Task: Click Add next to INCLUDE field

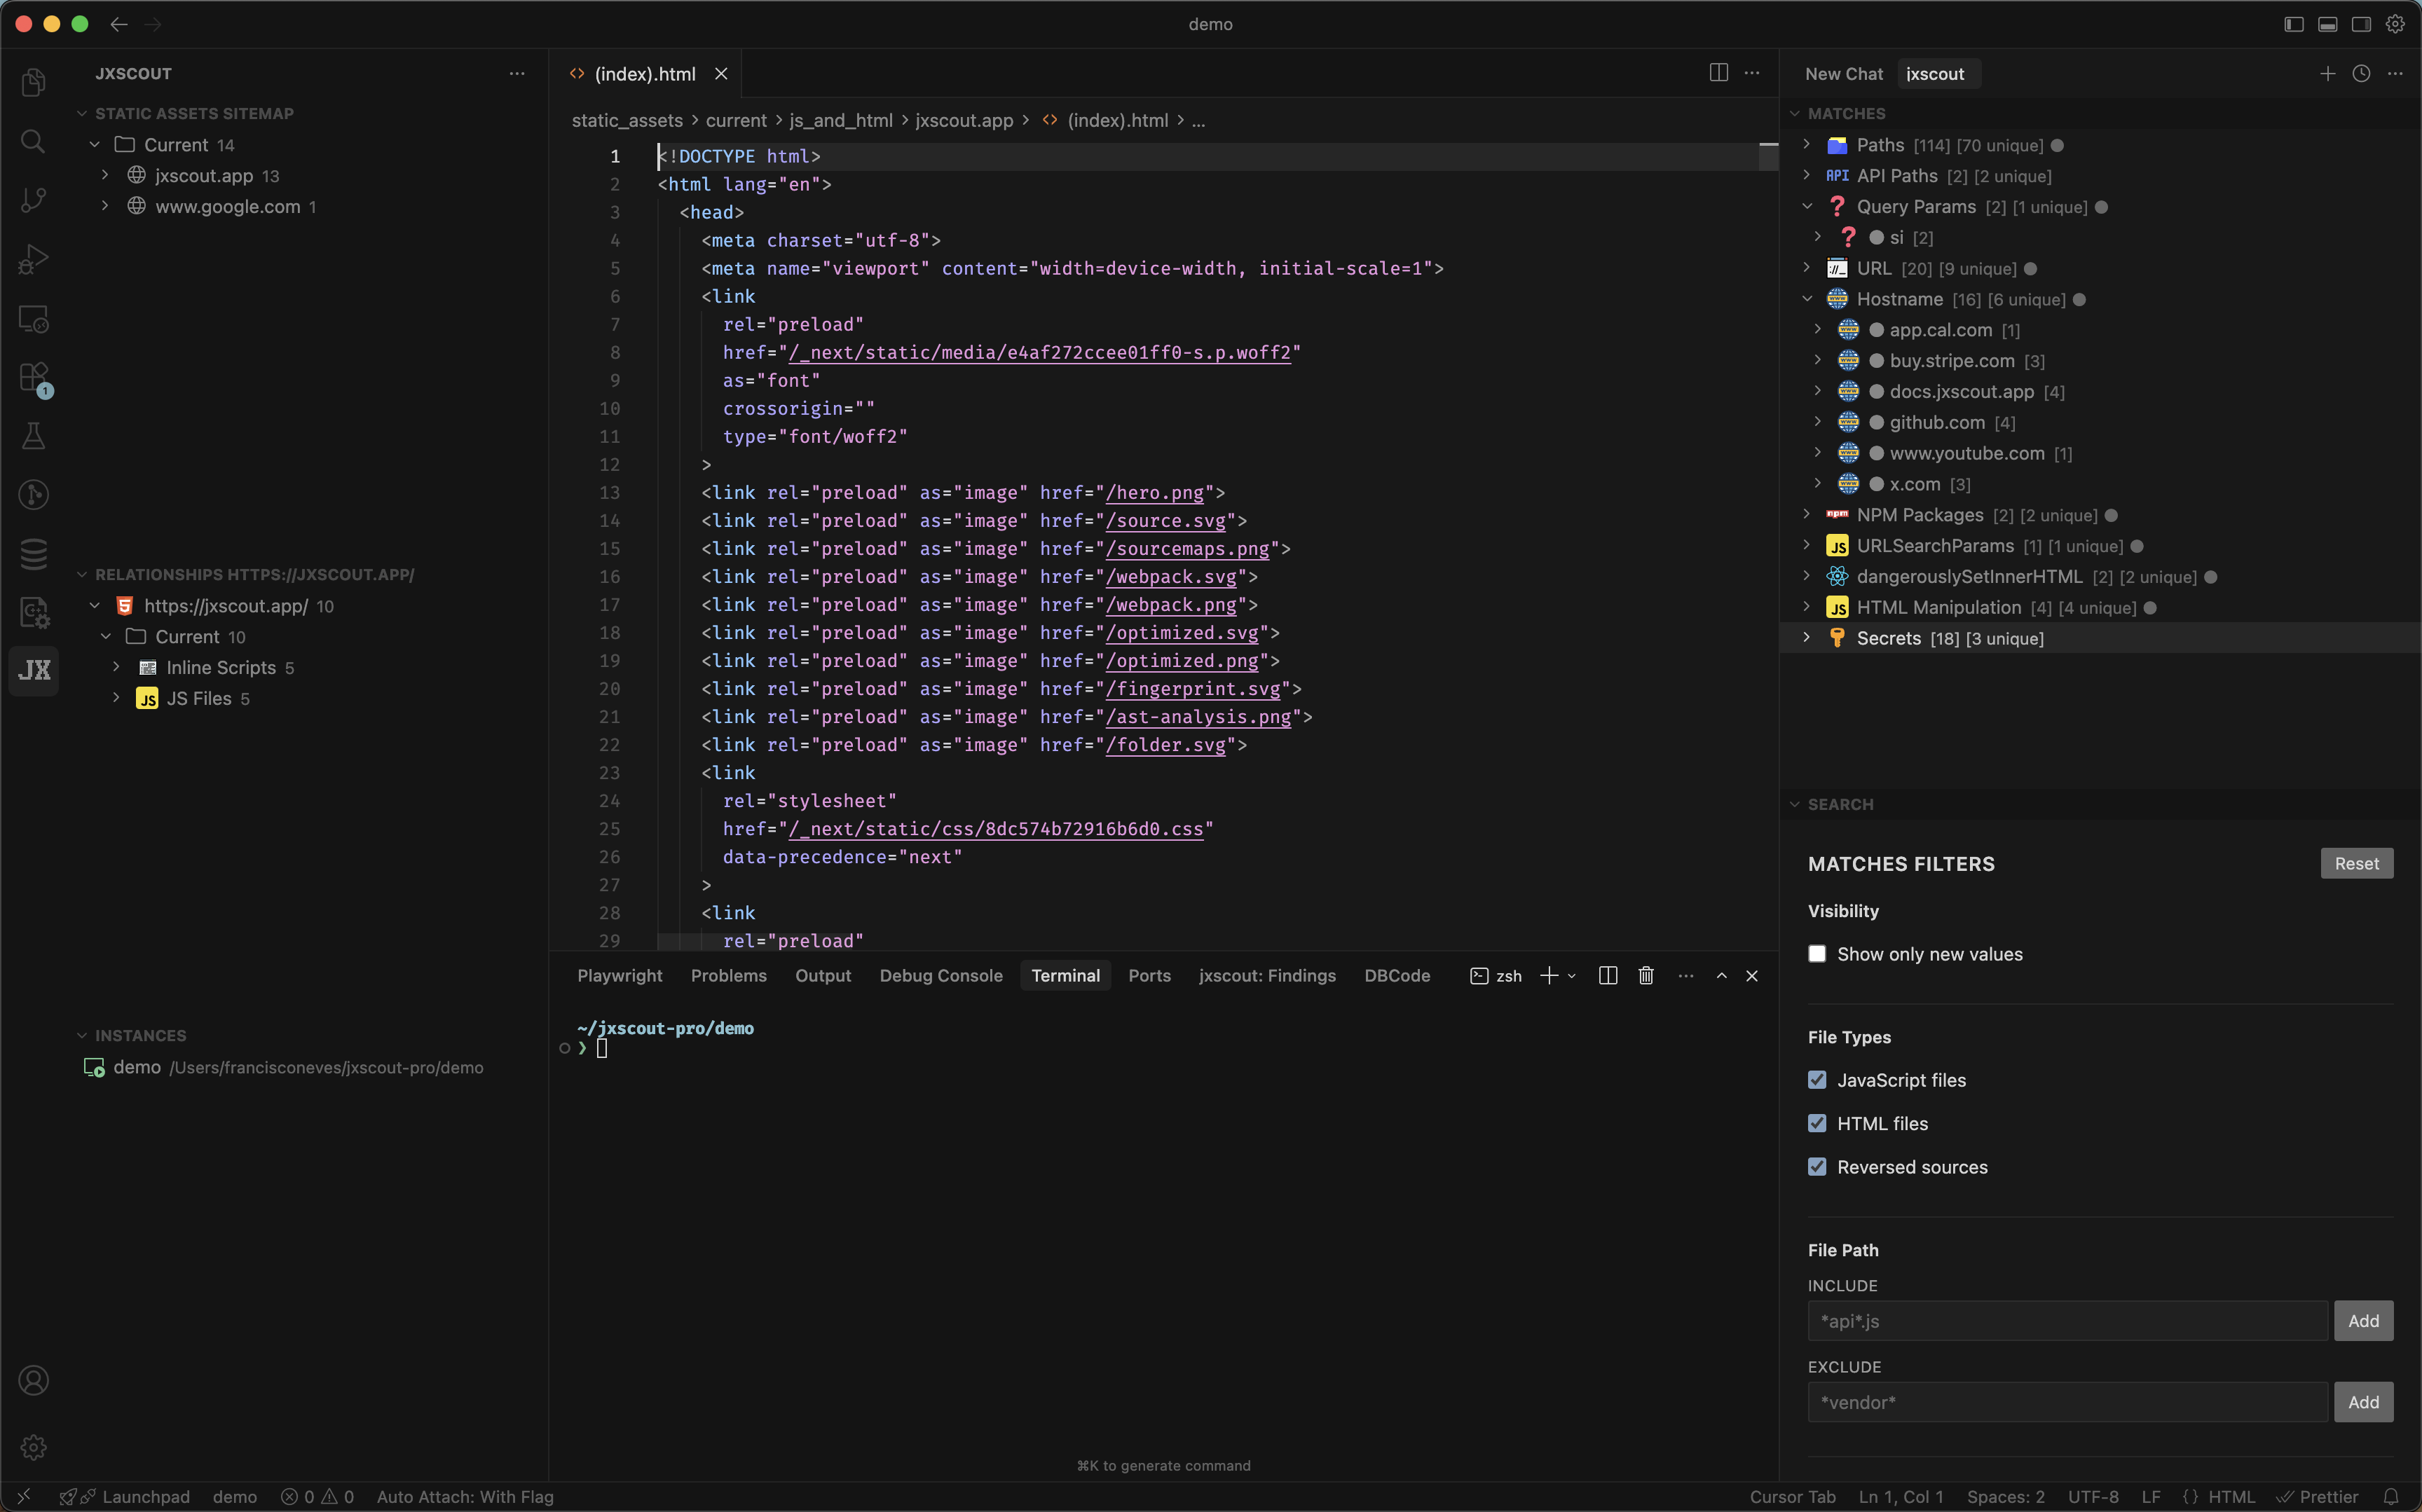Action: coord(2364,1321)
